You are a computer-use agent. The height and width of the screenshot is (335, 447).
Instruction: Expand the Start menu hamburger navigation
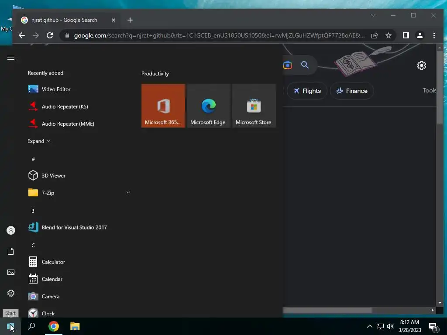(11, 58)
